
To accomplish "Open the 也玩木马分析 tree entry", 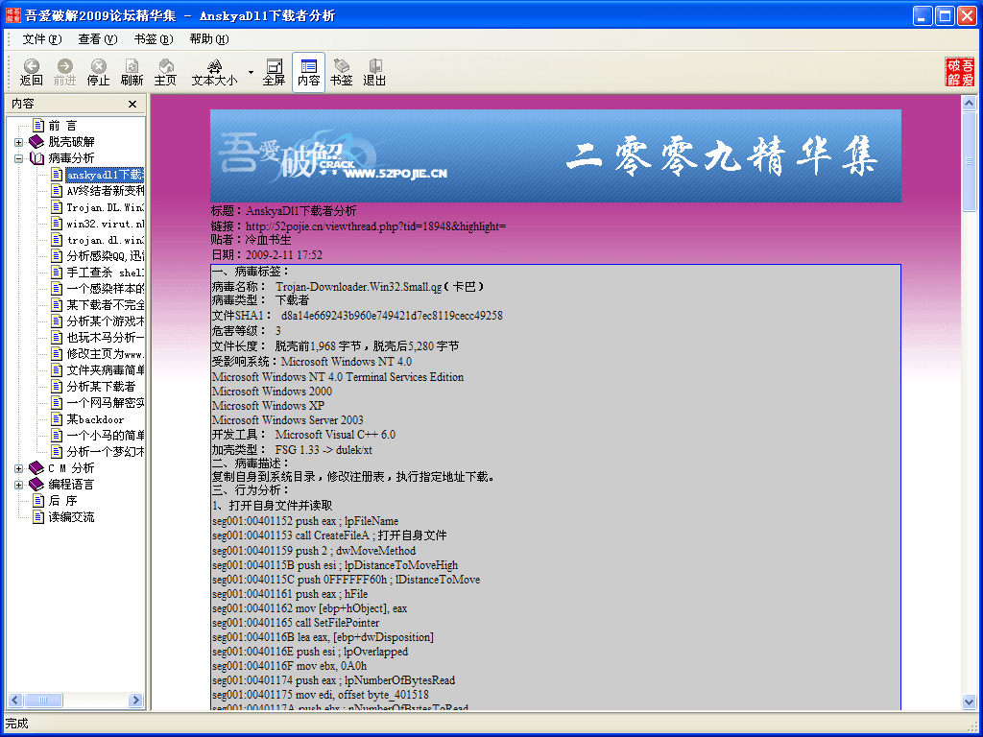I will (x=105, y=338).
